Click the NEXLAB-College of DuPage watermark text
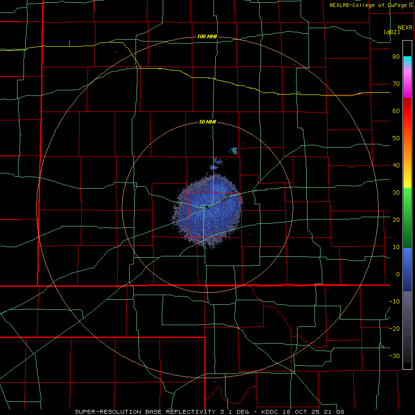415x415 pixels. coord(368,5)
